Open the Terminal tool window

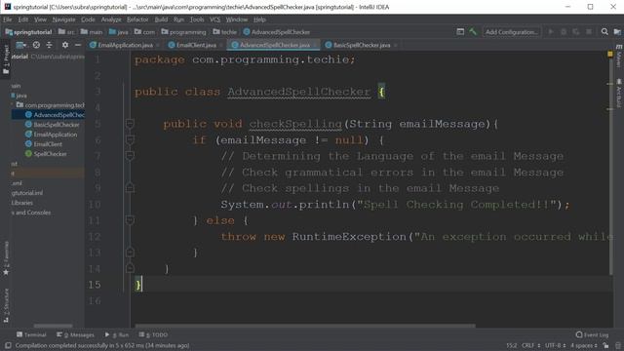[x=31, y=334]
